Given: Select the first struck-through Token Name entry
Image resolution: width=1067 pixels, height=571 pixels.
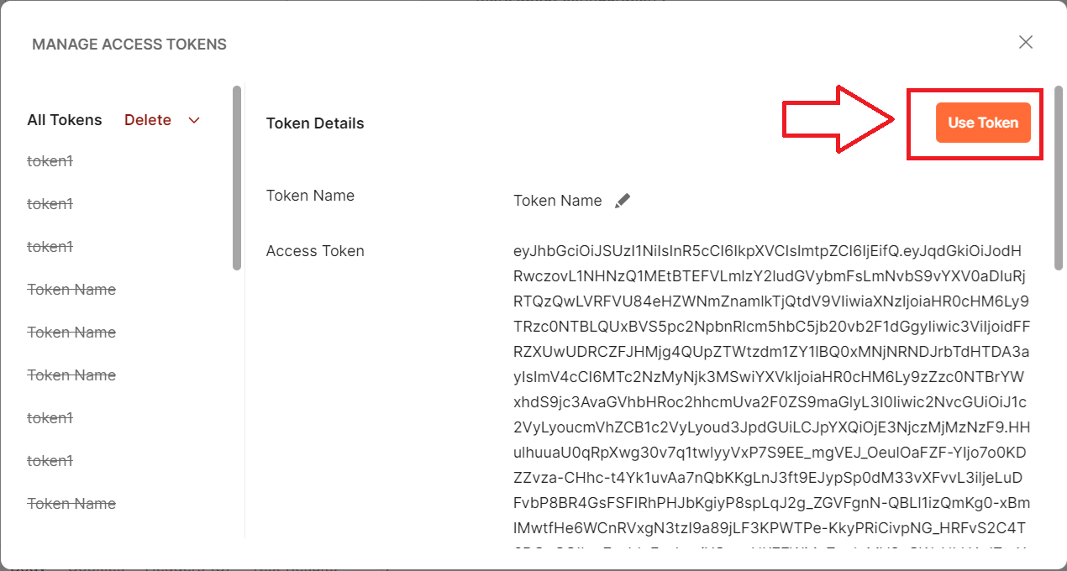Looking at the screenshot, I should pos(71,289).
